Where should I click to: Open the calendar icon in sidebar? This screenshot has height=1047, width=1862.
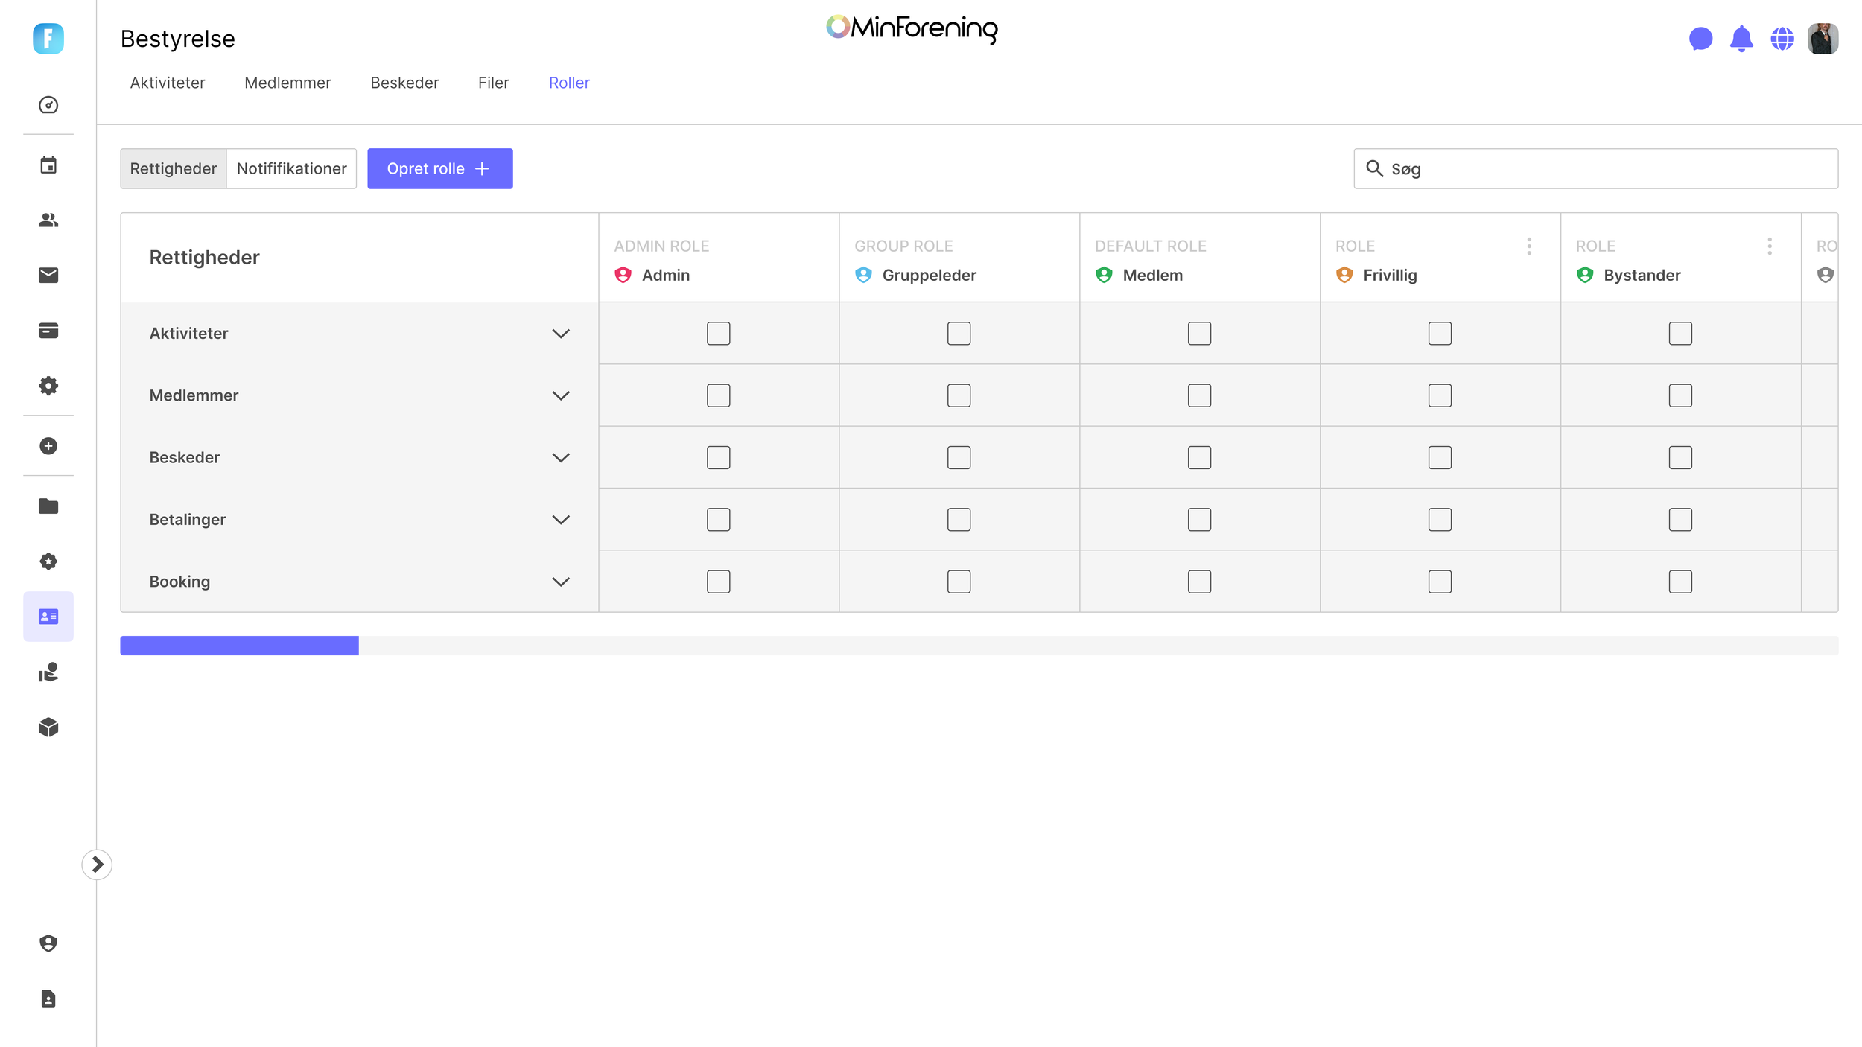[48, 165]
